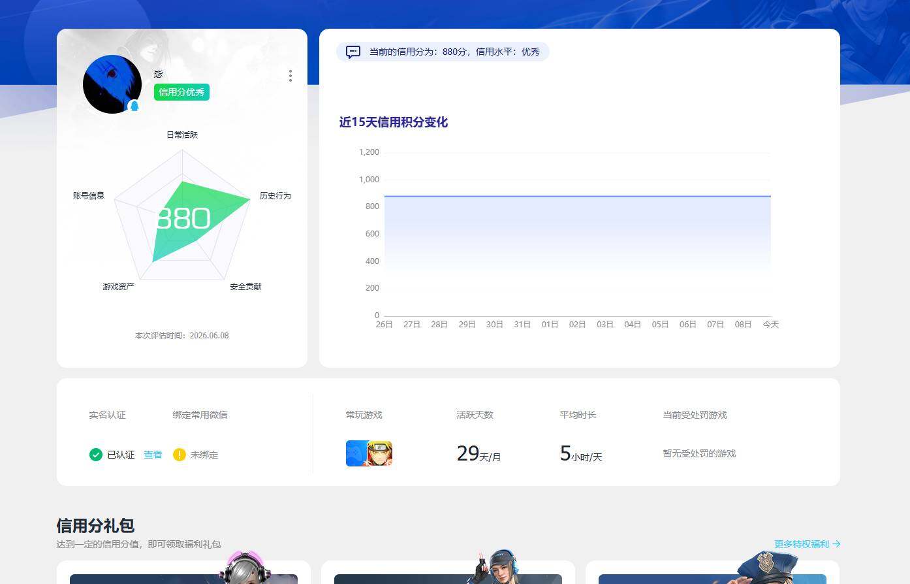The width and height of the screenshot is (910, 584).
Task: Open the 查看 link for real-name verification
Action: tap(153, 455)
